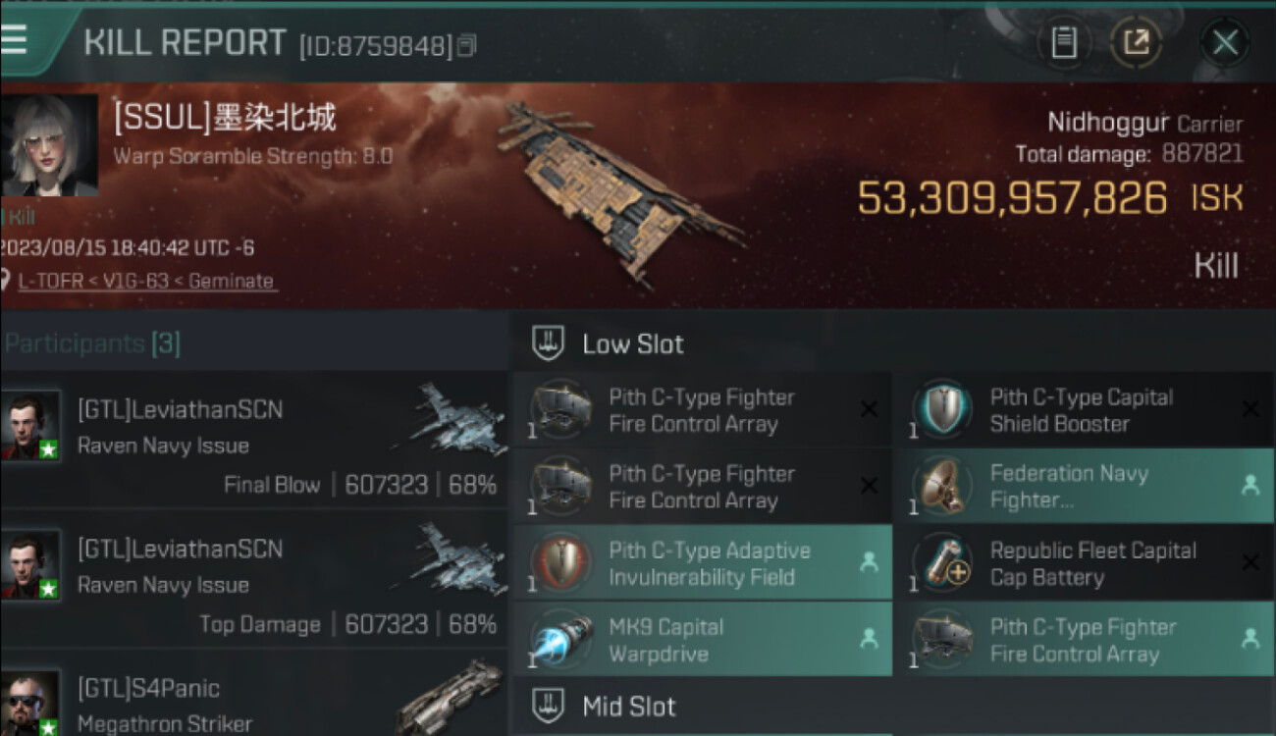Screen dimensions: 1276x736
Task: Select Federation Navy Fighter module icon
Action: pyautogui.click(x=941, y=487)
